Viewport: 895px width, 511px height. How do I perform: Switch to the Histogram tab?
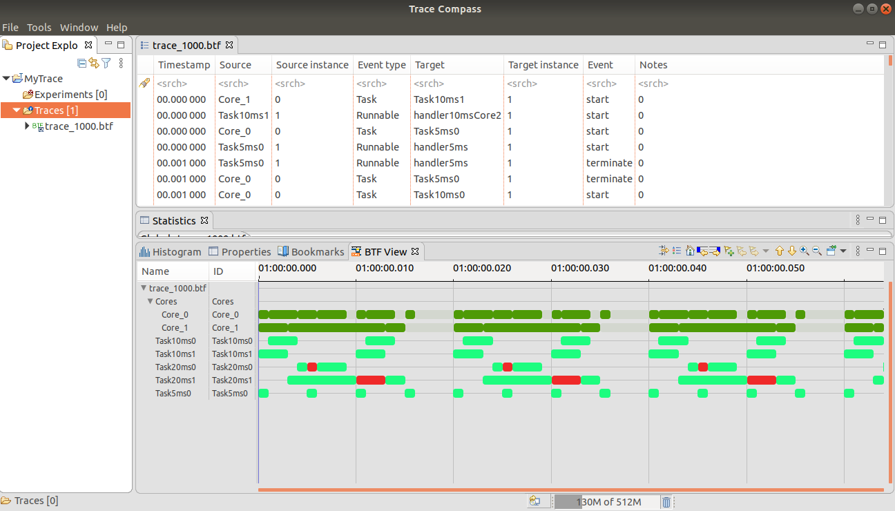click(171, 252)
